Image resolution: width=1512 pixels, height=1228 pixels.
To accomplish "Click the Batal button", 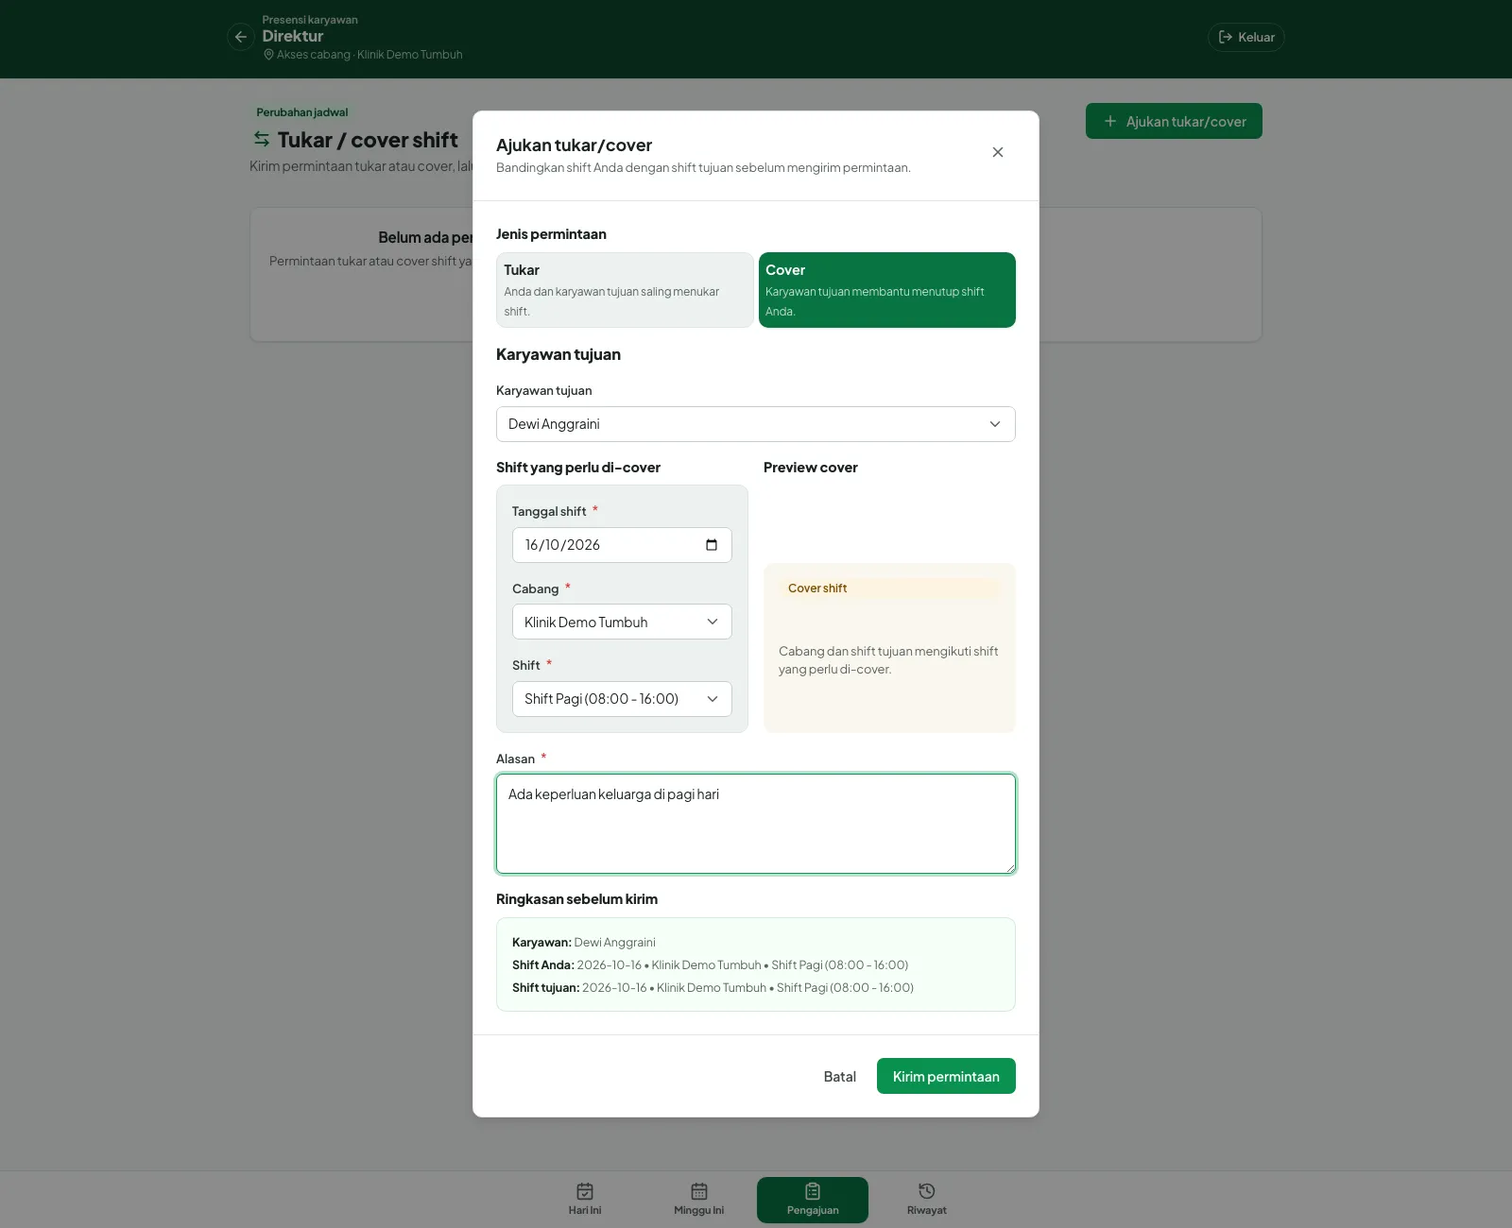I will [839, 1076].
